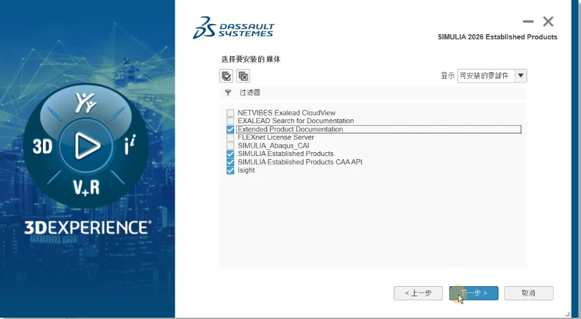The height and width of the screenshot is (319, 581).
Task: Click the social figure quadrant of the compass
Action: pos(85,102)
